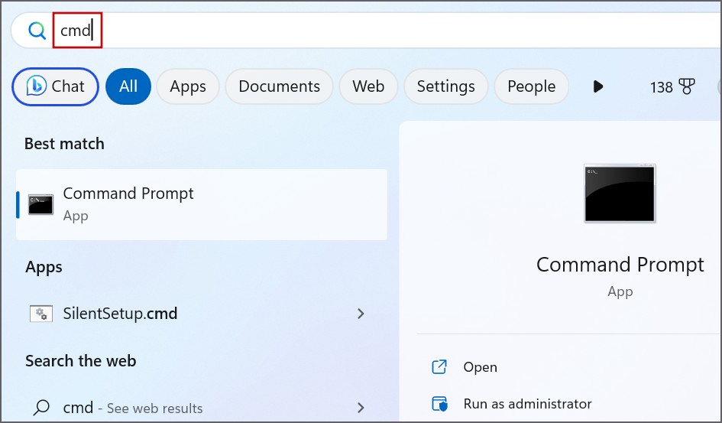Click the Best match heading
The width and height of the screenshot is (722, 423).
click(x=64, y=144)
